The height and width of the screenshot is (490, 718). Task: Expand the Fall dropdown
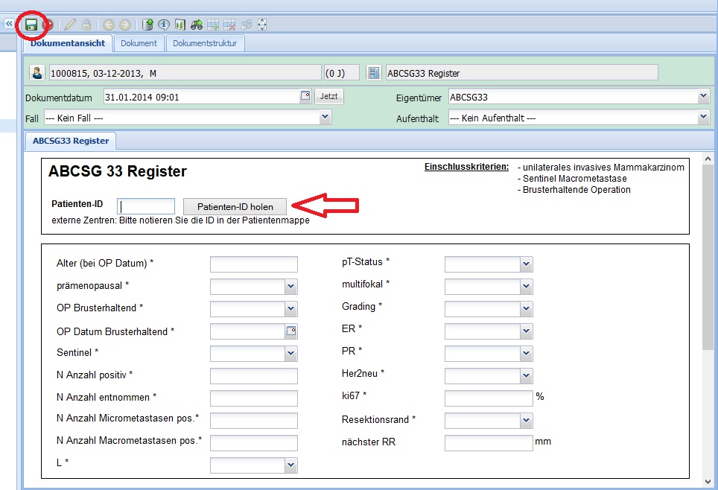click(x=325, y=117)
